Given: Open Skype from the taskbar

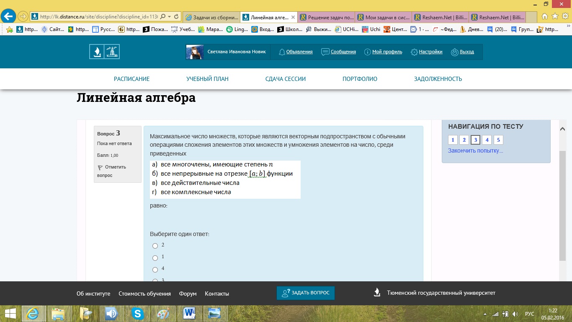Looking at the screenshot, I should pyautogui.click(x=137, y=313).
